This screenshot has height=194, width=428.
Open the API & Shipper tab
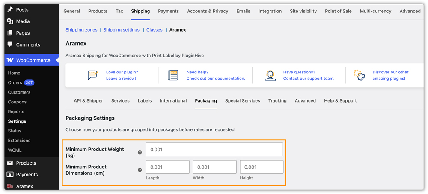tap(89, 100)
